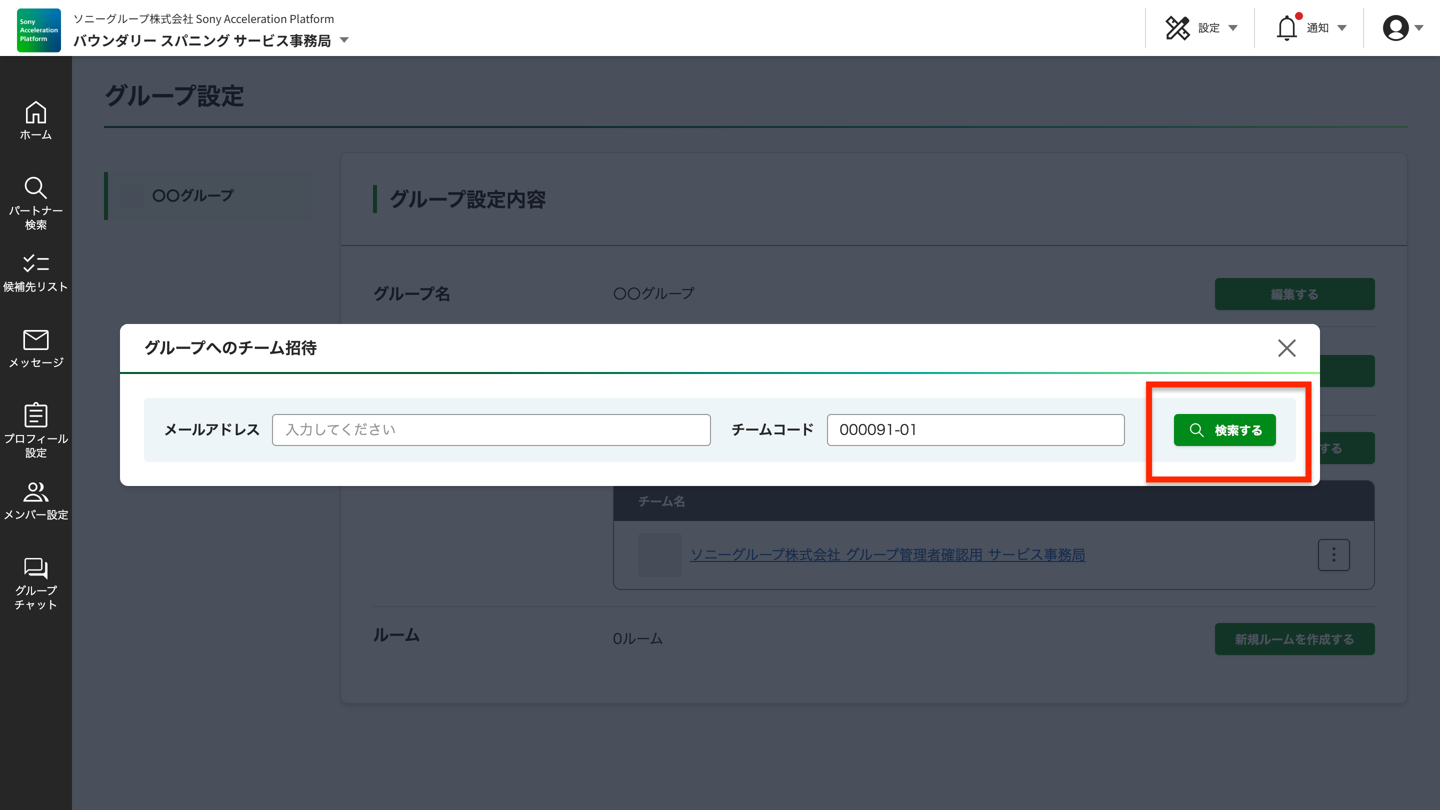Open the ソニーグループ株式会社 team link
This screenshot has height=810, width=1440.
887,554
